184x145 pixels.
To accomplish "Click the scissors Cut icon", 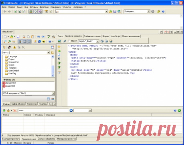I will tap(24, 37).
